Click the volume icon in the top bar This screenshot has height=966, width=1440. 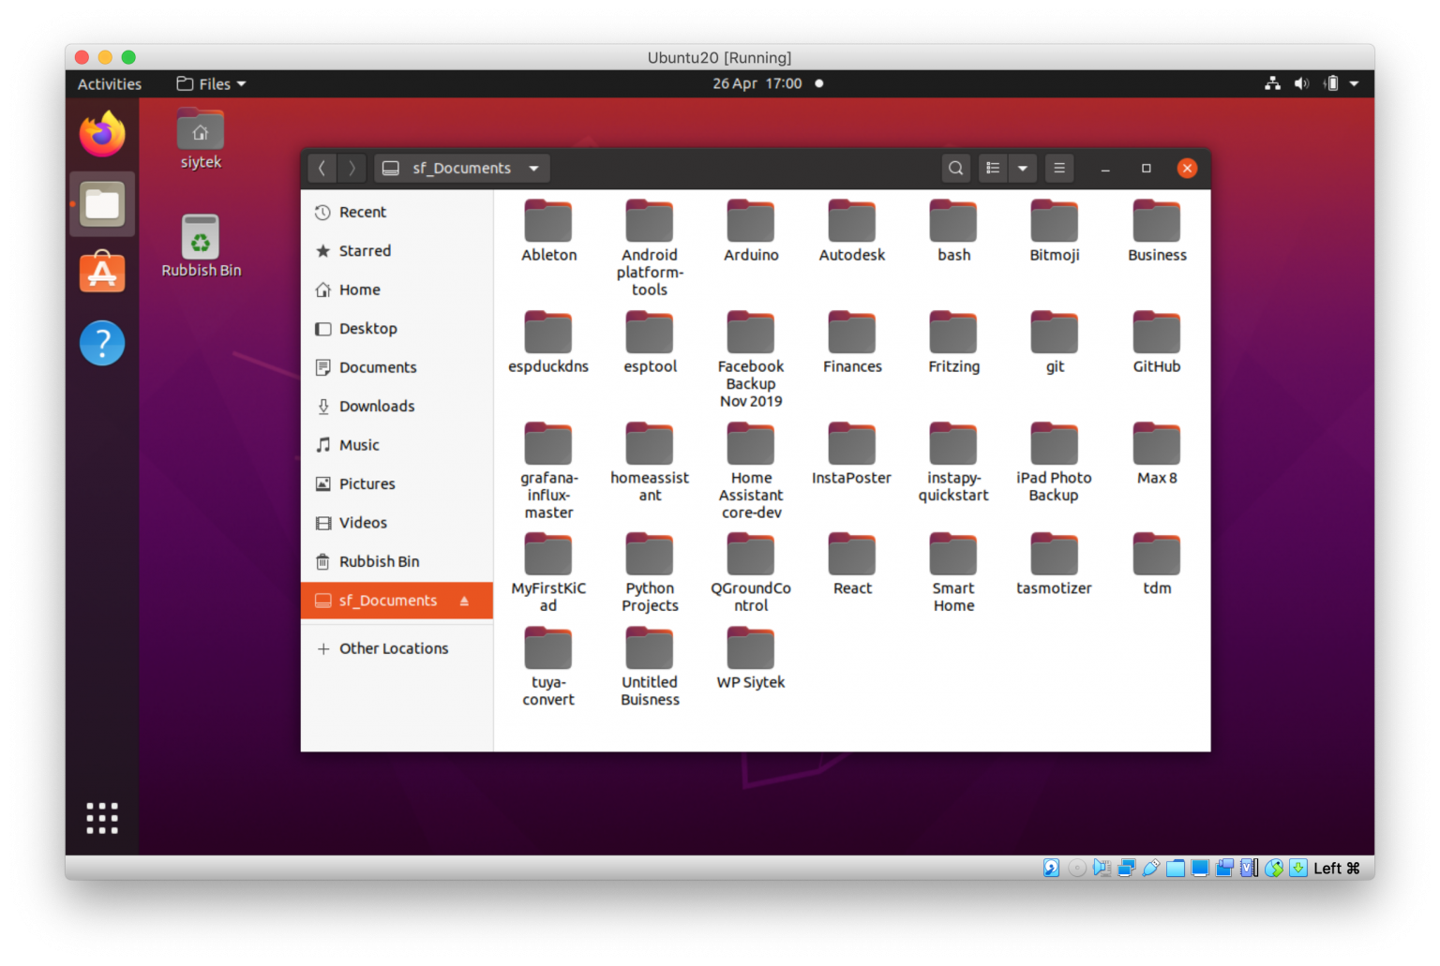(x=1301, y=84)
